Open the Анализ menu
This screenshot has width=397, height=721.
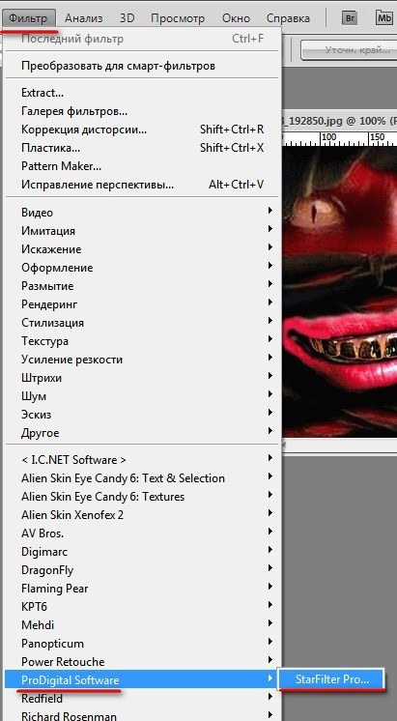coord(84,18)
